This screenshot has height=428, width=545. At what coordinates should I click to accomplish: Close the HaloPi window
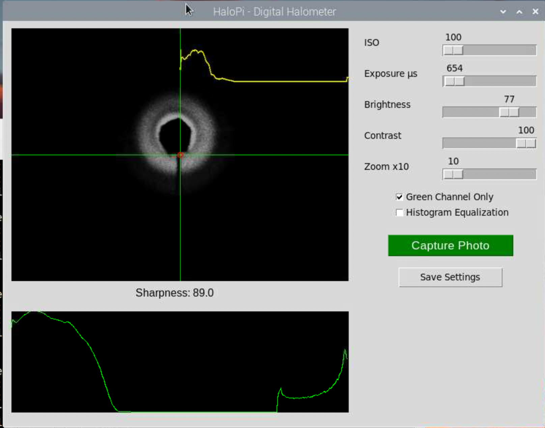click(x=535, y=12)
